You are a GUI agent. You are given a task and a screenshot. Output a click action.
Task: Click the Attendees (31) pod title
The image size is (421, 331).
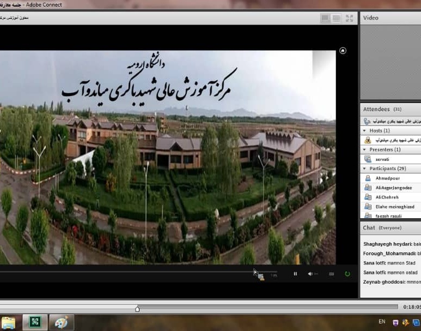pyautogui.click(x=382, y=109)
